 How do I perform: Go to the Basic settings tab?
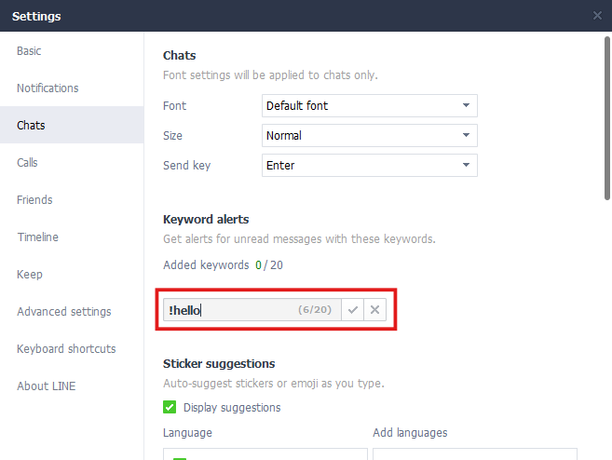click(29, 51)
